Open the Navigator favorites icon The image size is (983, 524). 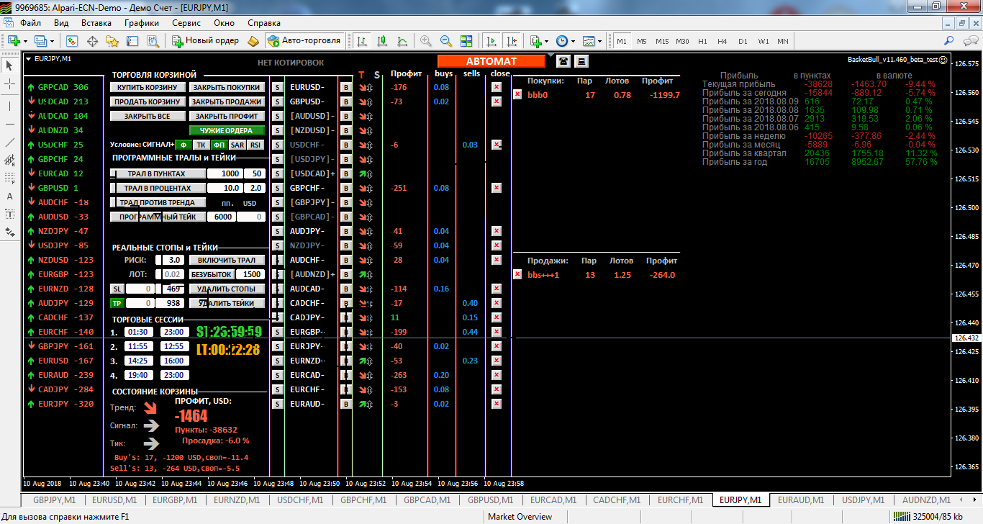tap(112, 41)
